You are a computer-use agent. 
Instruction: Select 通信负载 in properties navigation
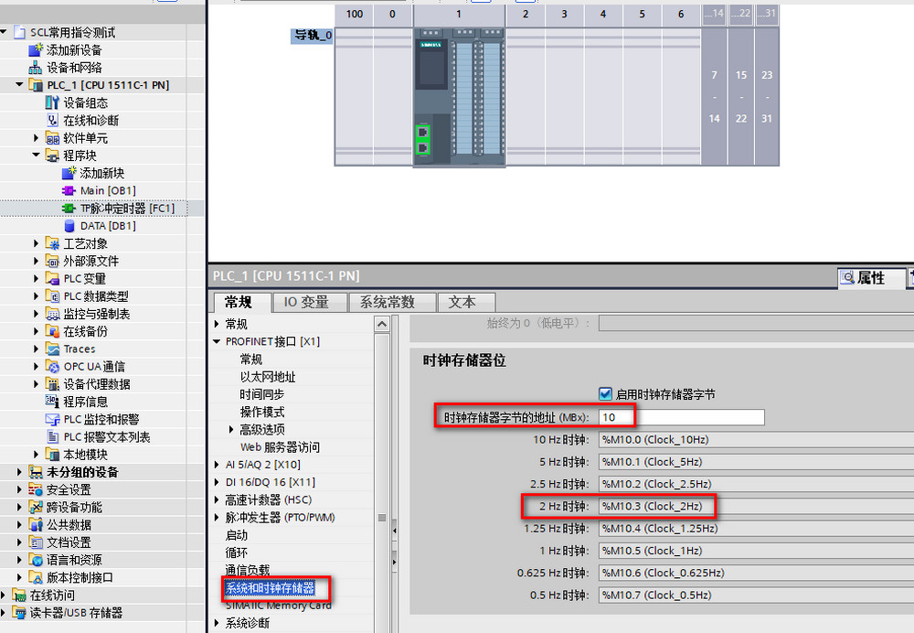[x=247, y=570]
